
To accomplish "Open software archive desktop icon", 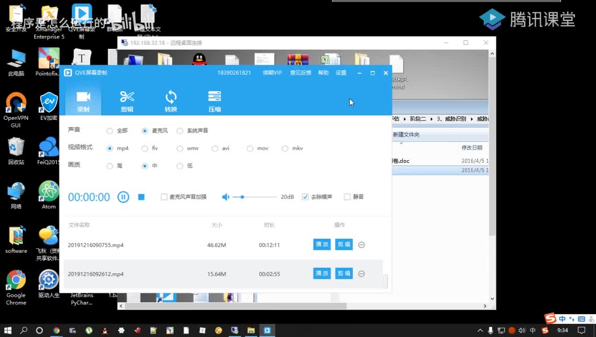I will click(x=16, y=240).
